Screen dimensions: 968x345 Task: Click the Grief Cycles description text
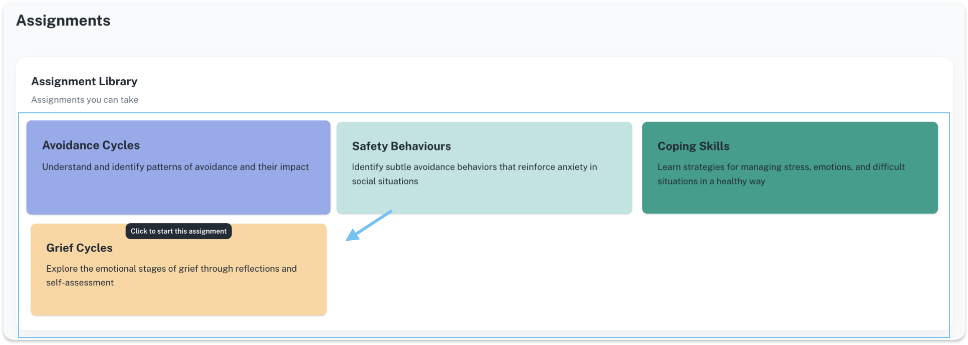[x=171, y=275]
